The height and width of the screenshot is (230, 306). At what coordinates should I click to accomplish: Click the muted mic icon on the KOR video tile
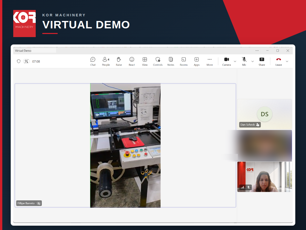coord(248,187)
